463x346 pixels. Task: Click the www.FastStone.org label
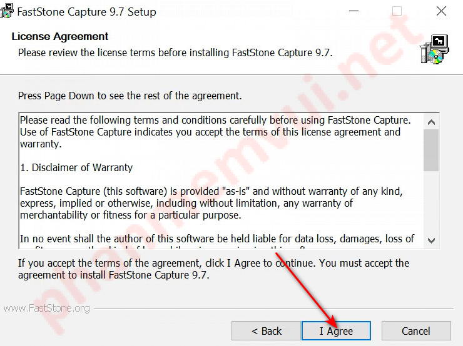pyautogui.click(x=47, y=309)
